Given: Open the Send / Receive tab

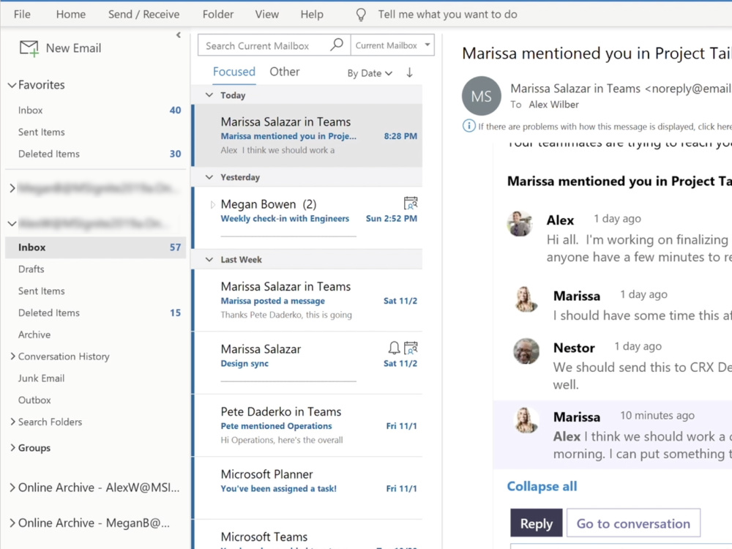Looking at the screenshot, I should coord(143,15).
